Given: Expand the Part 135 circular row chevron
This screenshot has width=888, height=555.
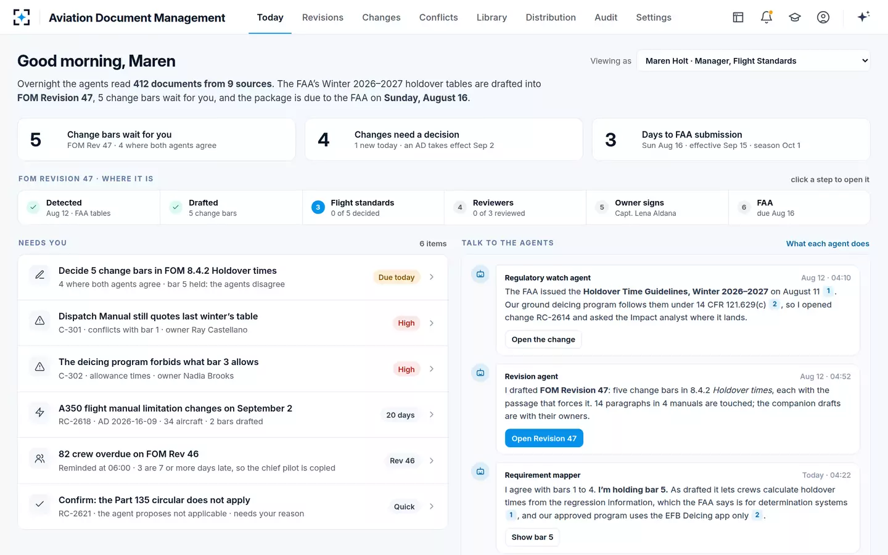Looking at the screenshot, I should [432, 506].
